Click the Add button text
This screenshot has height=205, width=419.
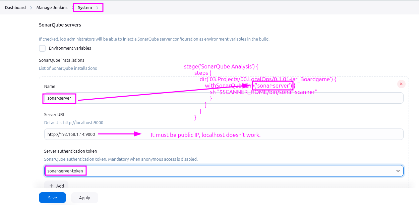tap(60, 186)
